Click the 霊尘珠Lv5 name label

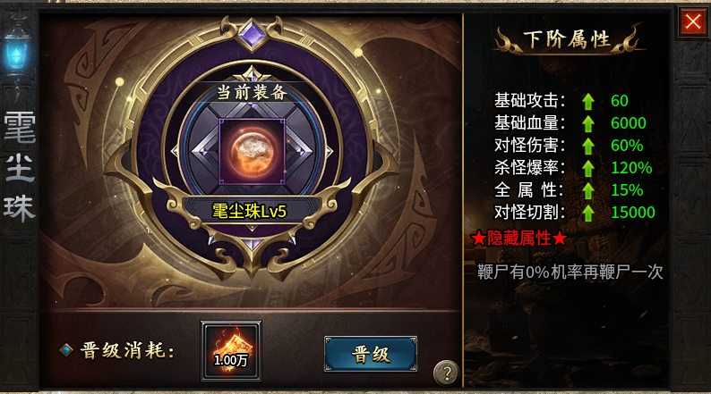pos(250,211)
